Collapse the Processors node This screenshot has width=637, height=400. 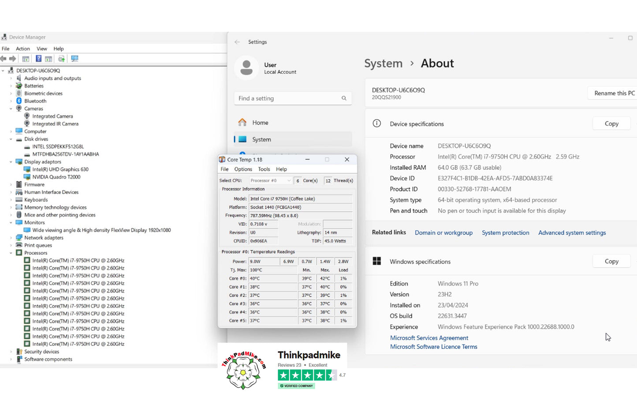(11, 253)
